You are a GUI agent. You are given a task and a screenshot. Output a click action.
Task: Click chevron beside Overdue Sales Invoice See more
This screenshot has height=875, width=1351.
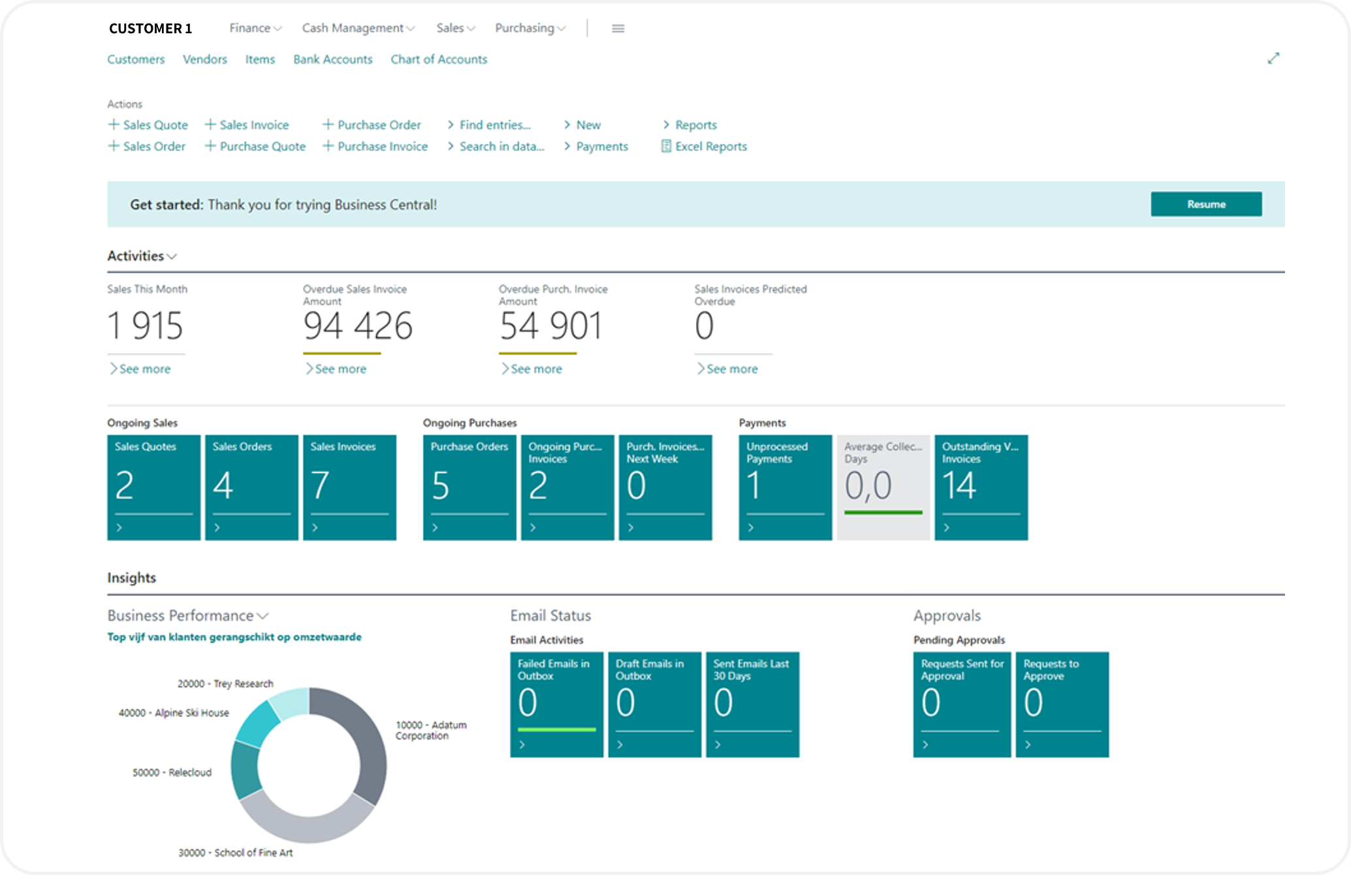tap(310, 369)
